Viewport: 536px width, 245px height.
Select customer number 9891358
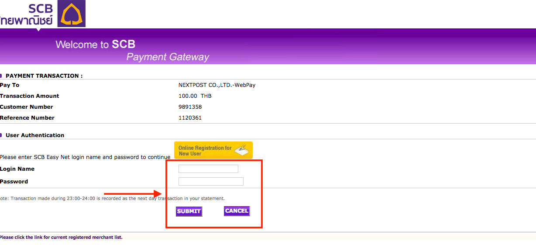(x=190, y=107)
